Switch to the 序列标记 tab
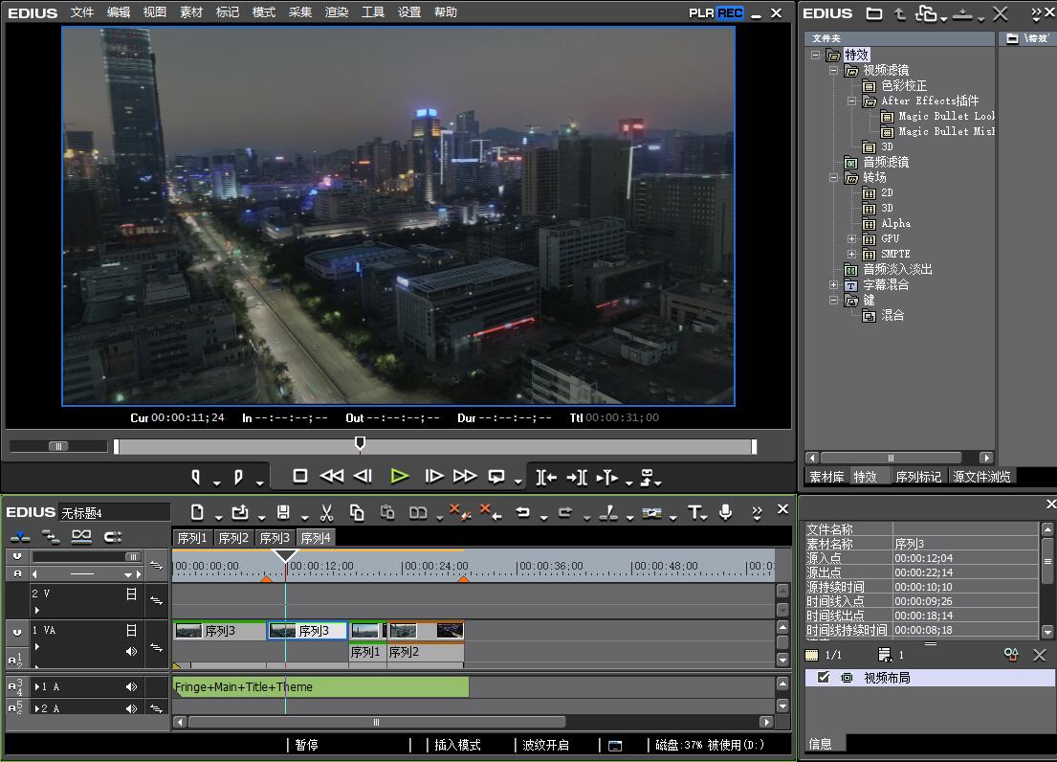 [x=918, y=477]
